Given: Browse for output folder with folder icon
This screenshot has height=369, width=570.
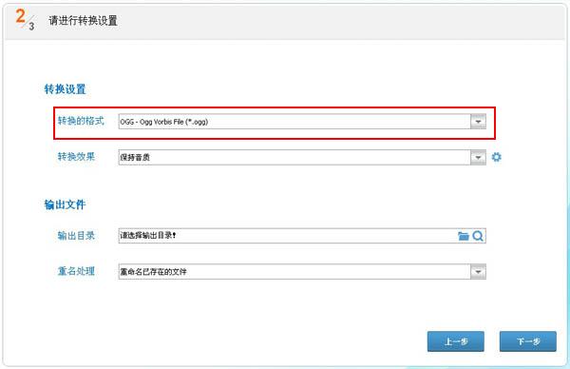Looking at the screenshot, I should click(464, 236).
